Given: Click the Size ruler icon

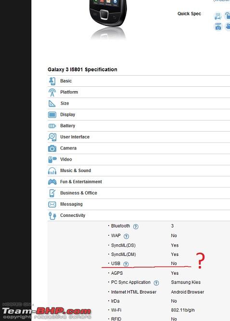Looking at the screenshot, I should point(51,104).
